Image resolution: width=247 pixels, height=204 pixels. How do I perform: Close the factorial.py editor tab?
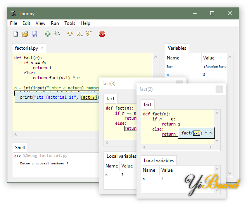pyautogui.click(x=42, y=49)
